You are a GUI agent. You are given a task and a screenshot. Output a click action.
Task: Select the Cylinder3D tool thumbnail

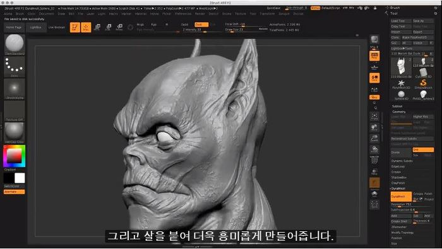(423, 73)
